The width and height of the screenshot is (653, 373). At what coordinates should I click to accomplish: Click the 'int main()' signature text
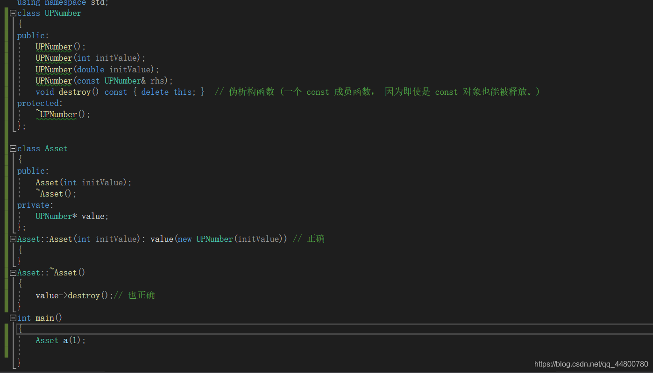click(40, 318)
